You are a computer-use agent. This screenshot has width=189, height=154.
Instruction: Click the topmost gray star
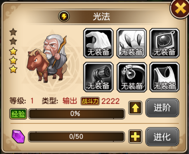[13, 32]
